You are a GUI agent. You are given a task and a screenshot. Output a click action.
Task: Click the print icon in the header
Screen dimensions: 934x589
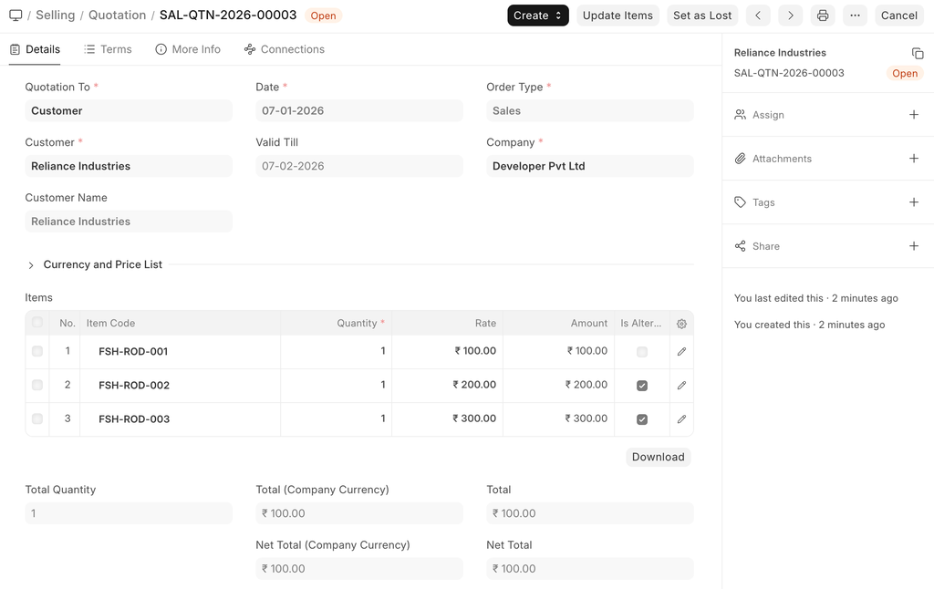[823, 15]
